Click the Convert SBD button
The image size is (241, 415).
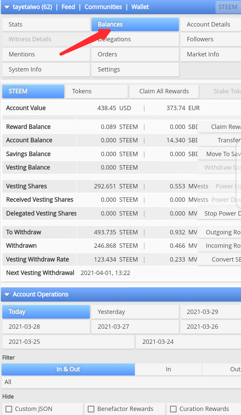click(219, 260)
